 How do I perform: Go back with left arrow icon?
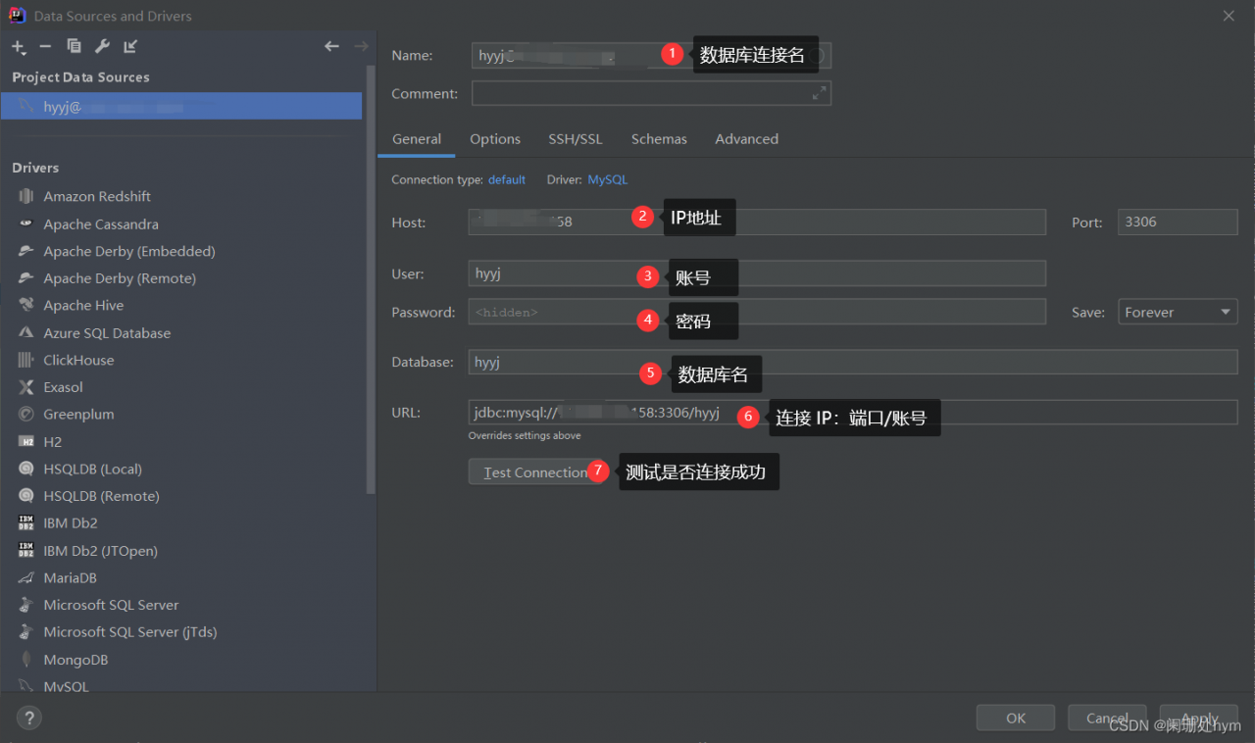(331, 46)
